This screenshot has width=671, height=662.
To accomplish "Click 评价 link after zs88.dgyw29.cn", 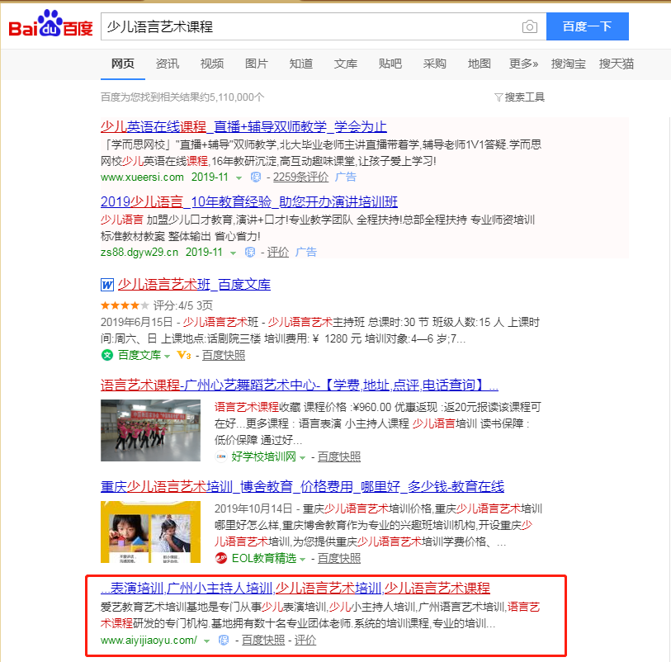I will [x=278, y=253].
